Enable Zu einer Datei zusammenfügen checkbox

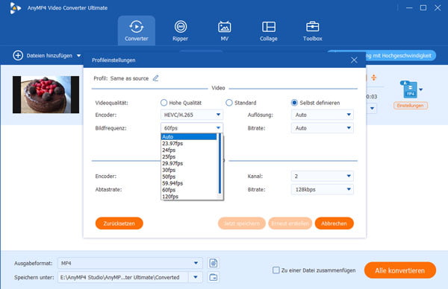click(276, 270)
